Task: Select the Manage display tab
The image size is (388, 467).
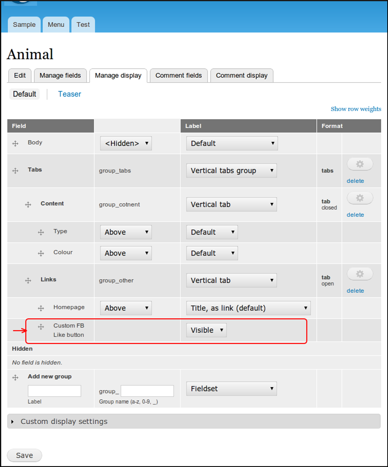Action: tap(118, 75)
